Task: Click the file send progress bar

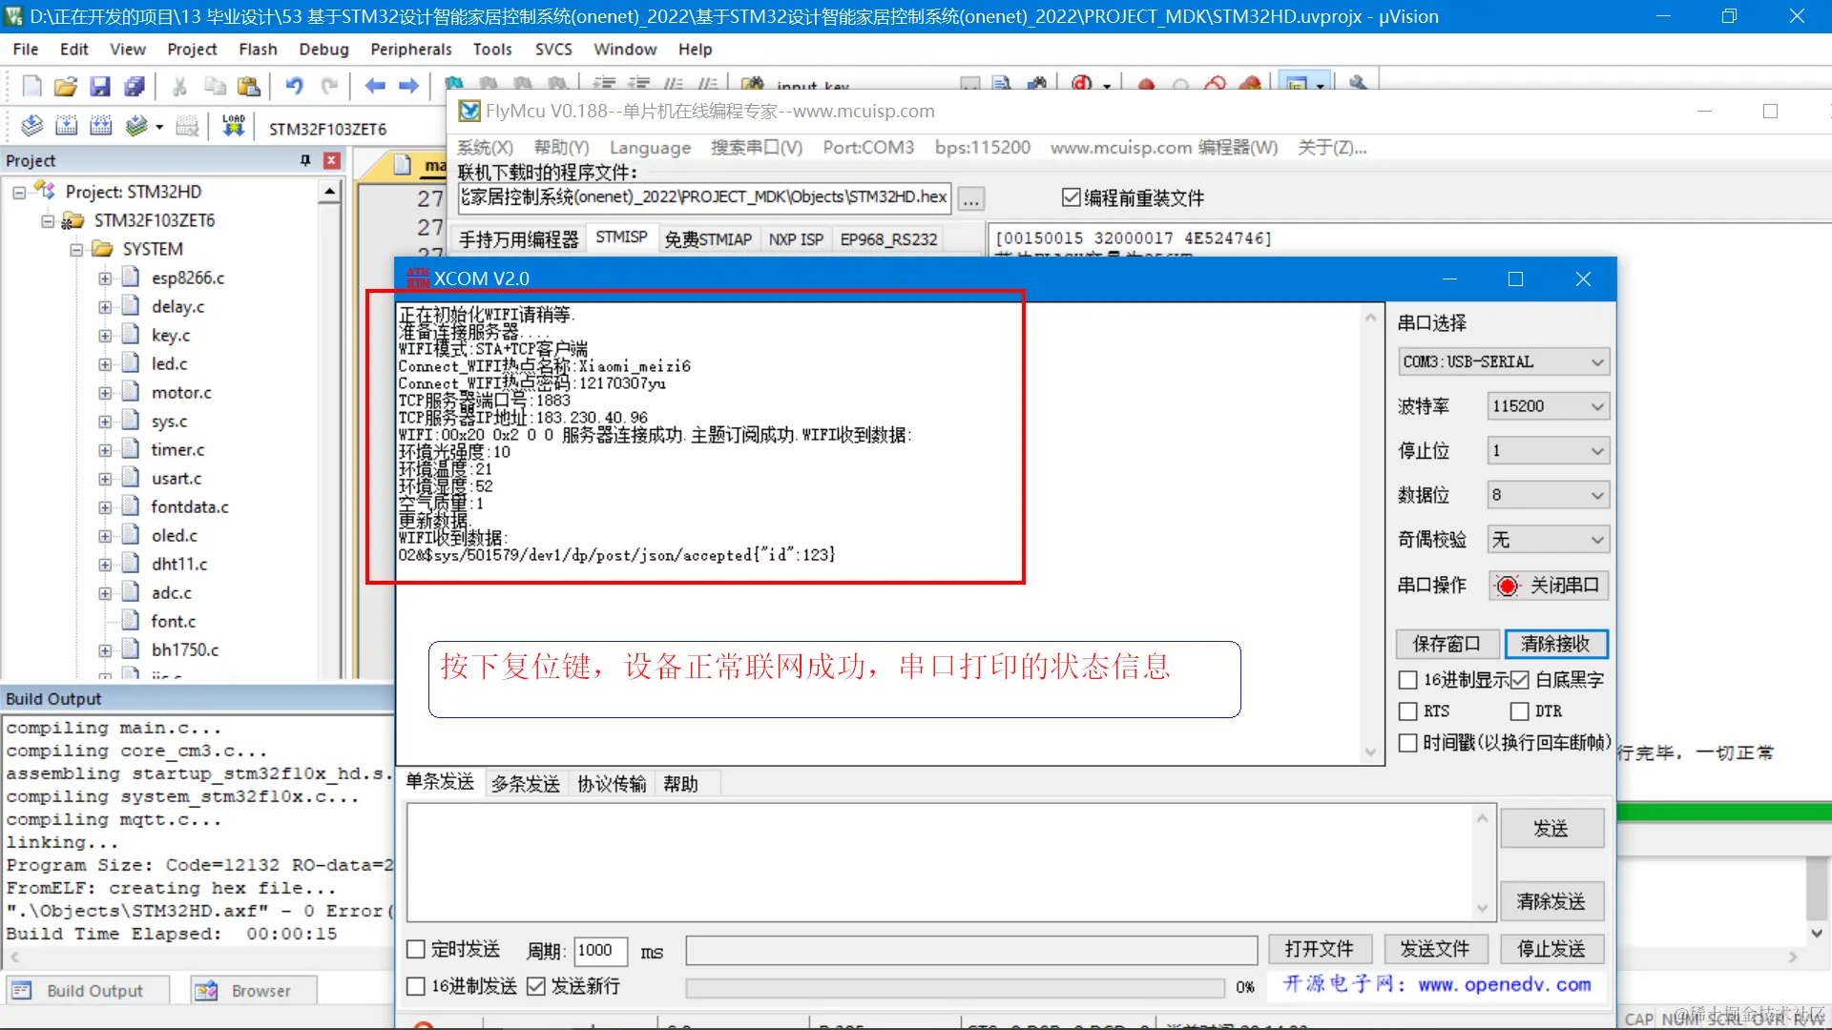Action: (954, 988)
